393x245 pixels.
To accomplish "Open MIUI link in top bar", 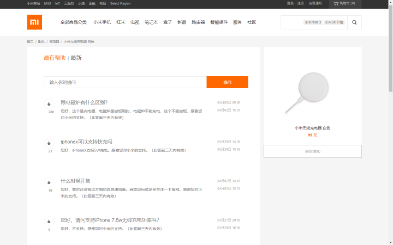I will 47,3.
